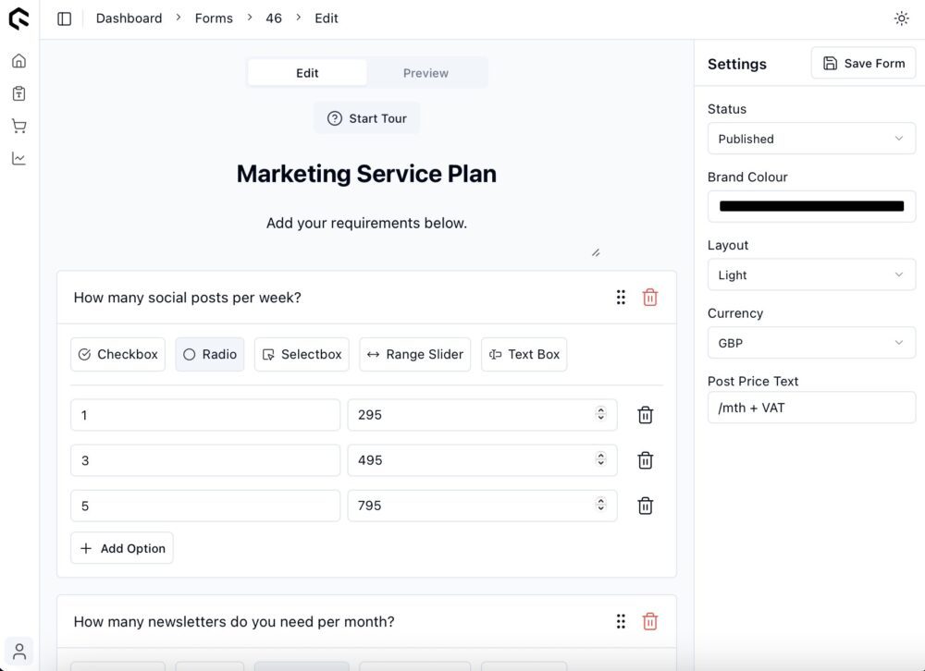Screen dimensions: 925x671
Task: Click the stepper on the 495 price
Action: click(x=600, y=459)
